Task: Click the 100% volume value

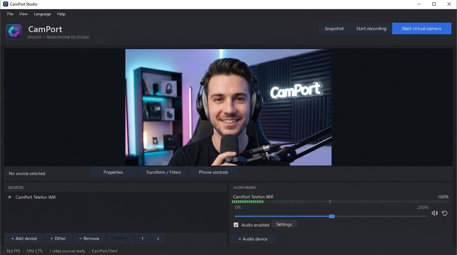Action: click(x=443, y=197)
